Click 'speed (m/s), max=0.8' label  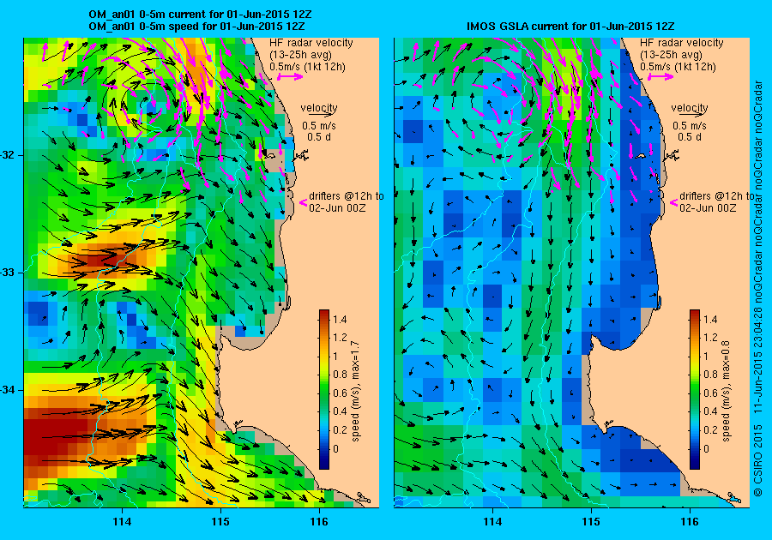pyautogui.click(x=726, y=391)
